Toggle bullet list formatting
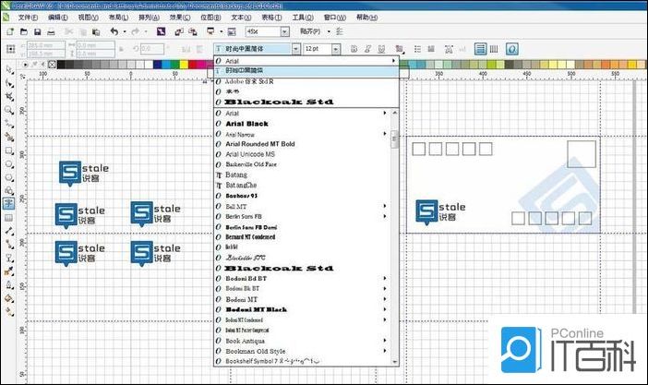The height and width of the screenshot is (385, 648). point(417,49)
